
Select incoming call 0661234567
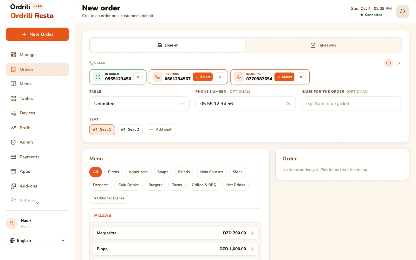203,77
